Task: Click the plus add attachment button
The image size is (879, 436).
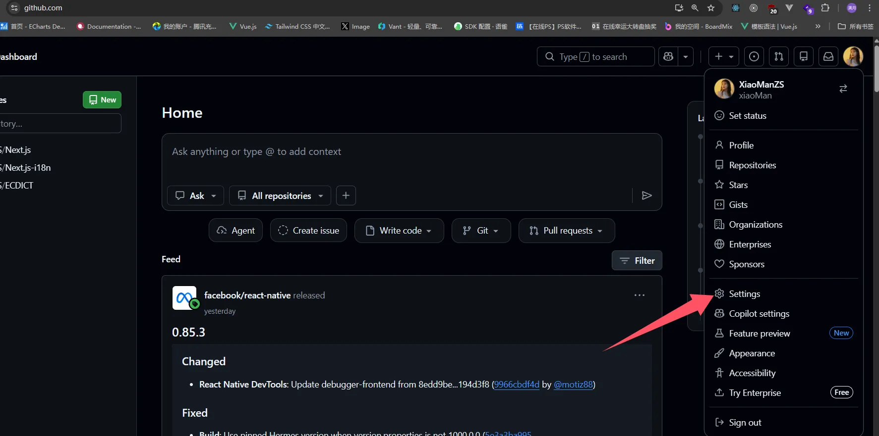Action: 346,195
